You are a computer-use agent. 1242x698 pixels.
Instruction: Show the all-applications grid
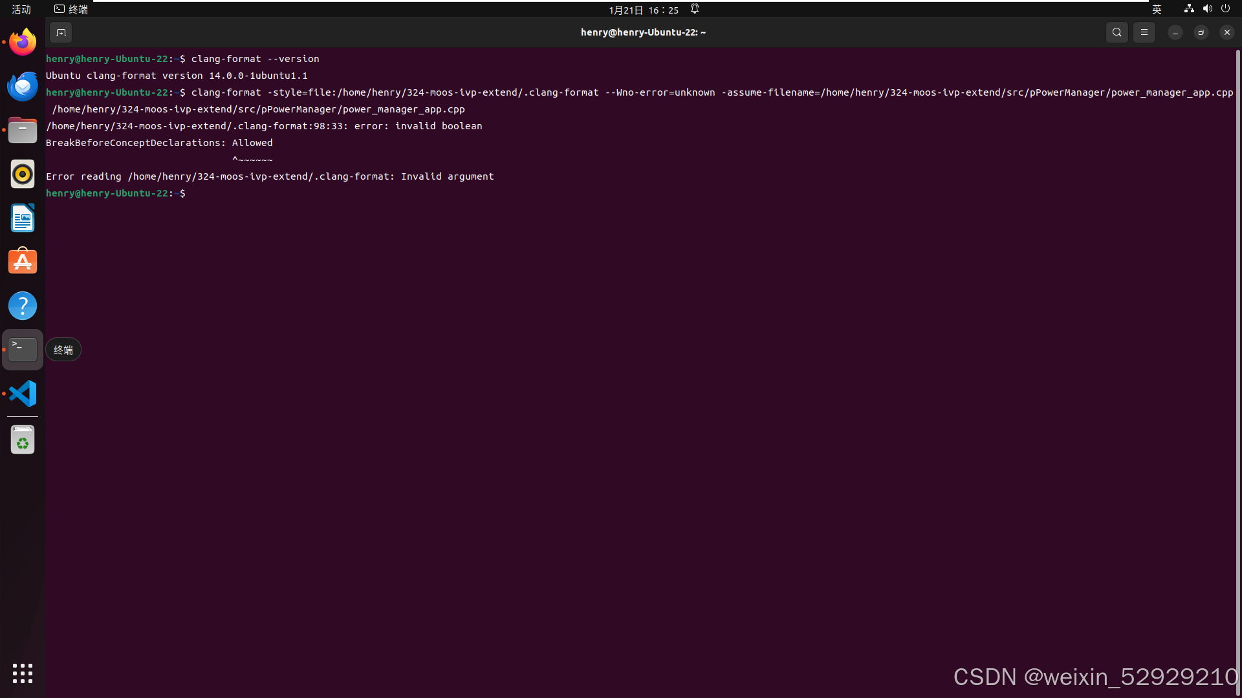pyautogui.click(x=23, y=673)
